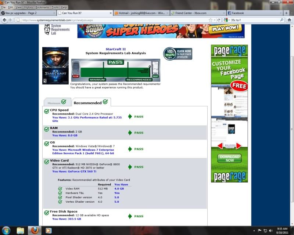
Task: Click the vertical page scrollbar
Action: (292, 129)
